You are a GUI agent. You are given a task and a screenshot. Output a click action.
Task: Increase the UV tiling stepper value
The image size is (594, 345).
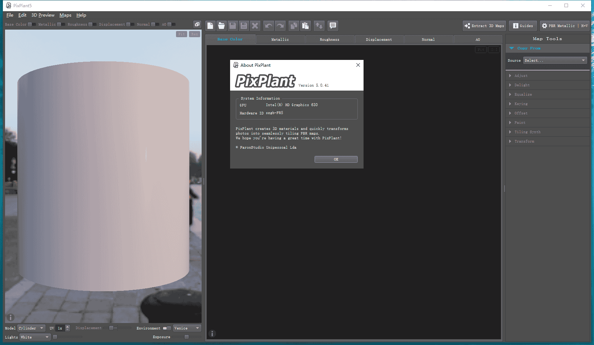click(67, 327)
